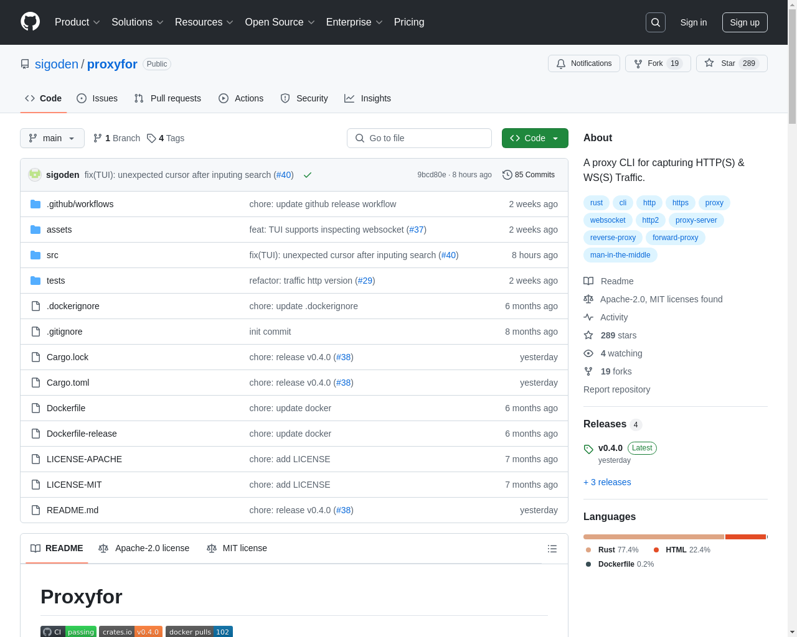Viewport: 797px width, 637px height.
Task: Click the Sign up button
Action: coord(745,22)
